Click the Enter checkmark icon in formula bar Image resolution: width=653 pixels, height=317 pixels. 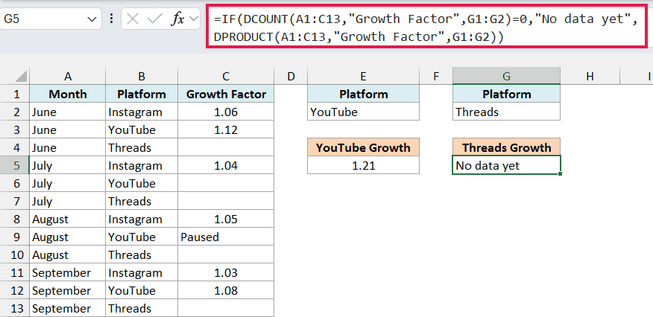(x=154, y=19)
